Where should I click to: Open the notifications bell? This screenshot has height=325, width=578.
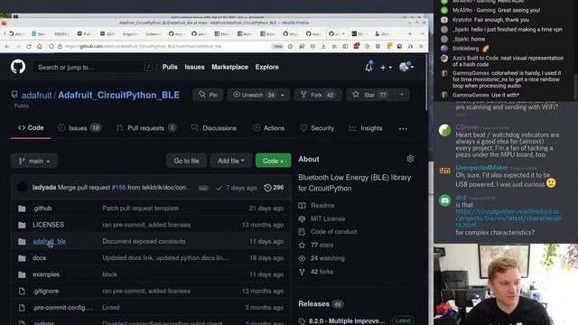pos(368,67)
